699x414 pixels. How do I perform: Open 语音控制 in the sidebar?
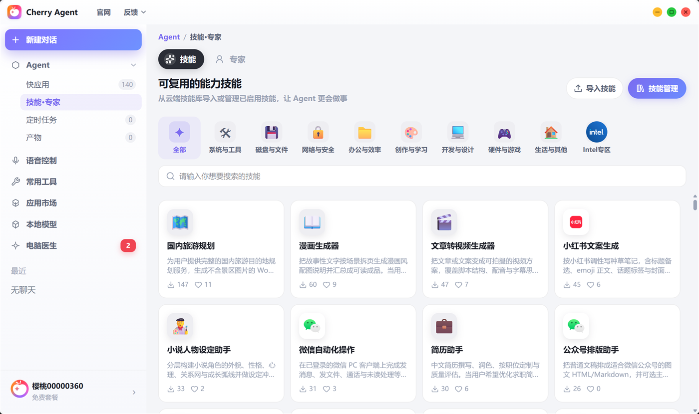(73, 161)
